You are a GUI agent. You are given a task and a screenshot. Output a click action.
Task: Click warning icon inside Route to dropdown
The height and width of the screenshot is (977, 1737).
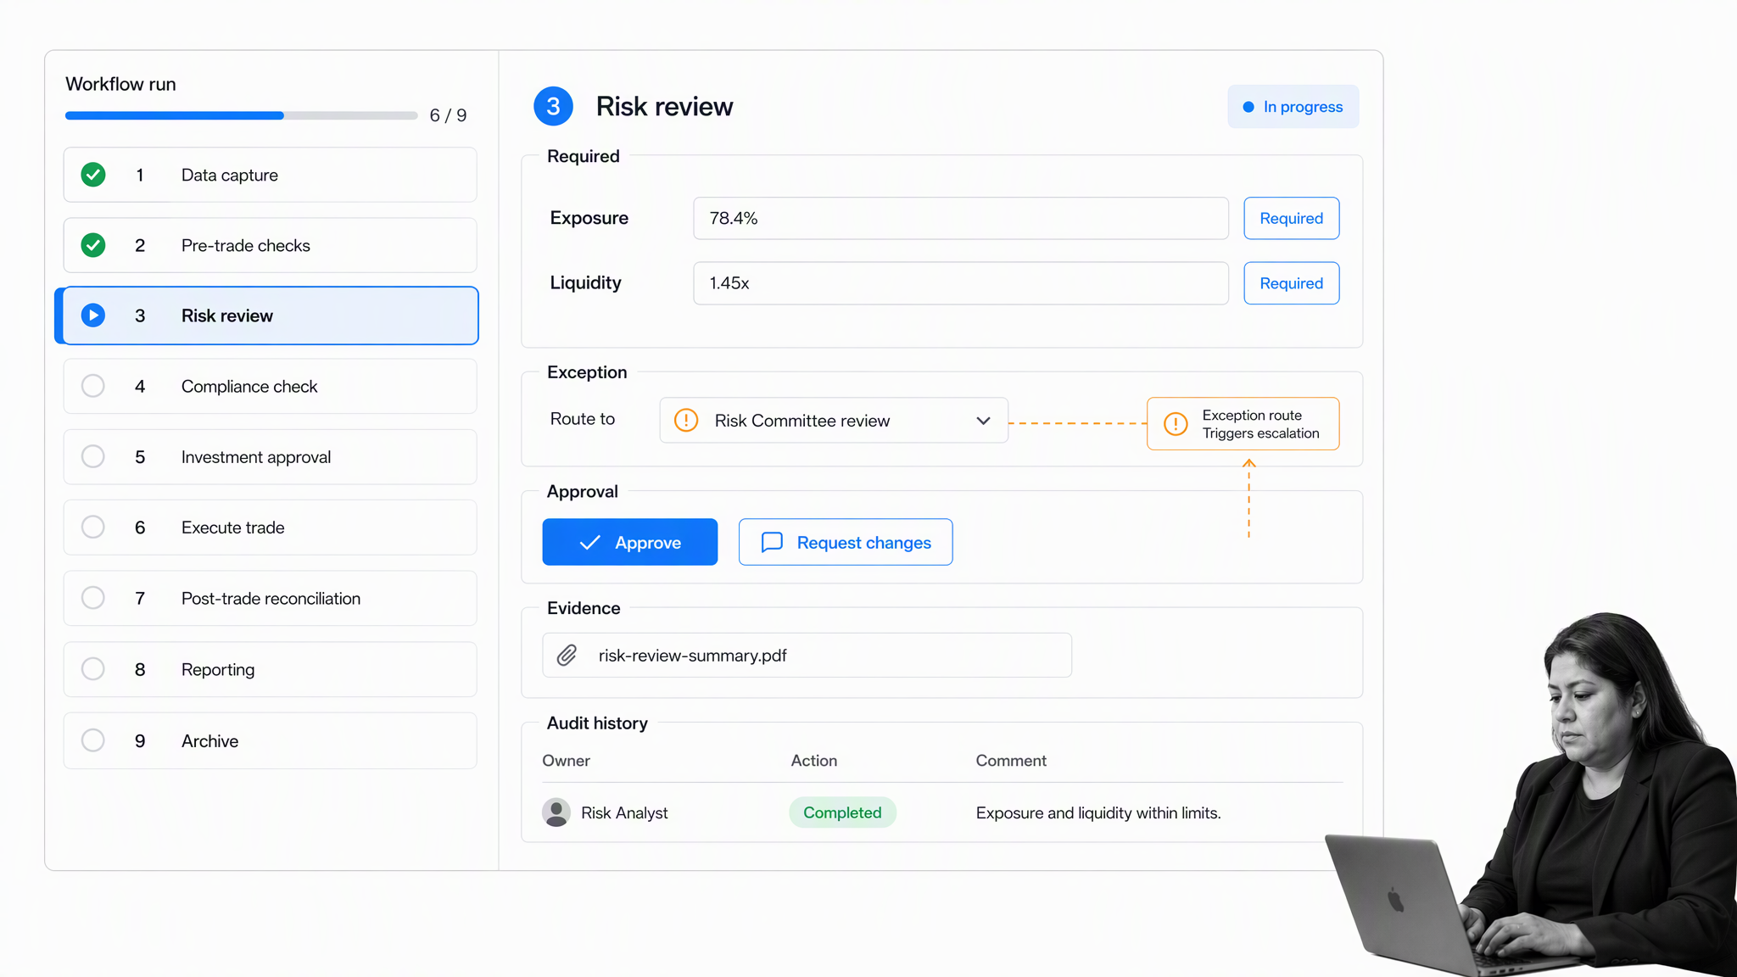pos(686,420)
